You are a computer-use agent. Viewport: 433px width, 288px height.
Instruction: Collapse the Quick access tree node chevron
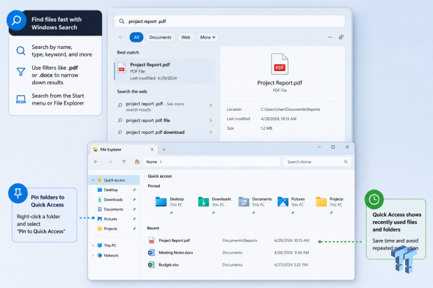[93, 180]
